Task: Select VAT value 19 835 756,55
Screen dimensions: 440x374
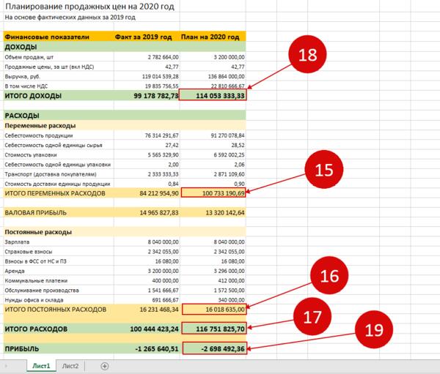Action: (x=161, y=86)
